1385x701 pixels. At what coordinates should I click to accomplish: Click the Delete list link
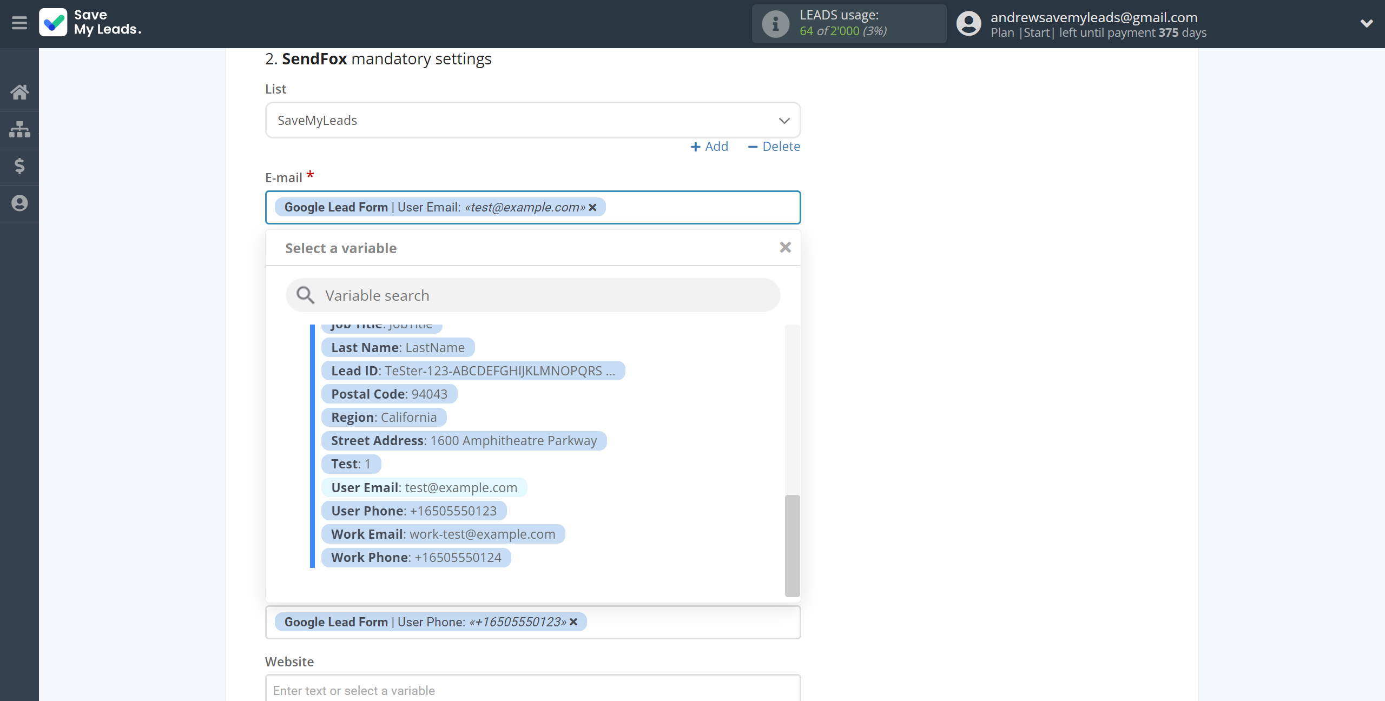(x=774, y=147)
